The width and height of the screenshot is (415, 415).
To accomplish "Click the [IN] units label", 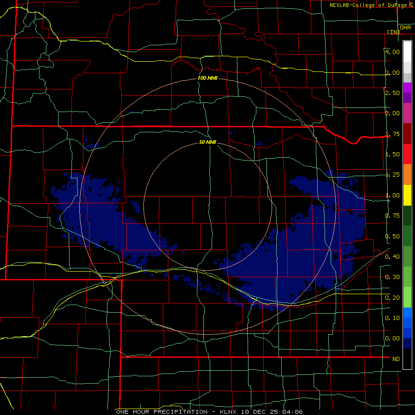I will click(394, 32).
